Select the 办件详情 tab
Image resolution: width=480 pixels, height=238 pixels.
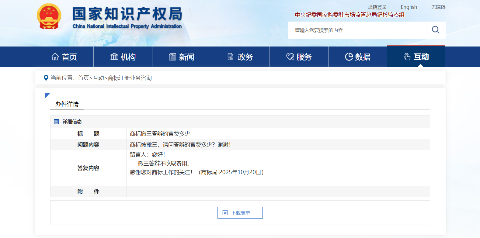pyautogui.click(x=67, y=104)
